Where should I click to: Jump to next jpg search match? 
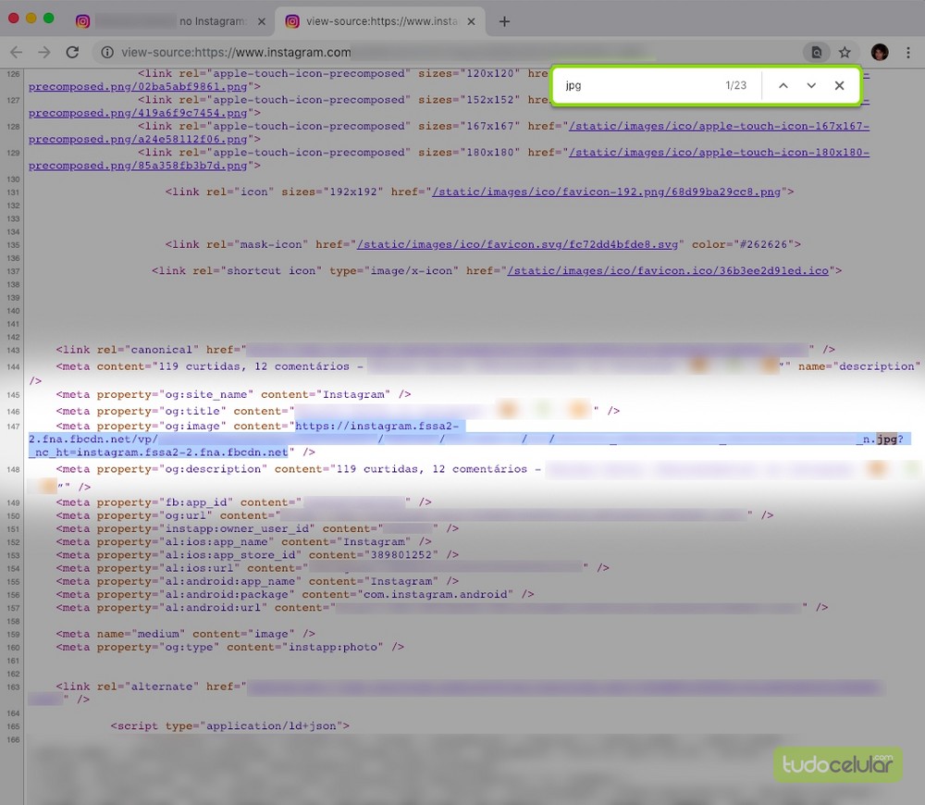(x=811, y=85)
